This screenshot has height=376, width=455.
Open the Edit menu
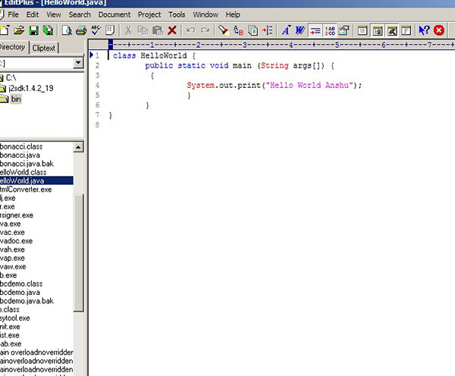33,14
